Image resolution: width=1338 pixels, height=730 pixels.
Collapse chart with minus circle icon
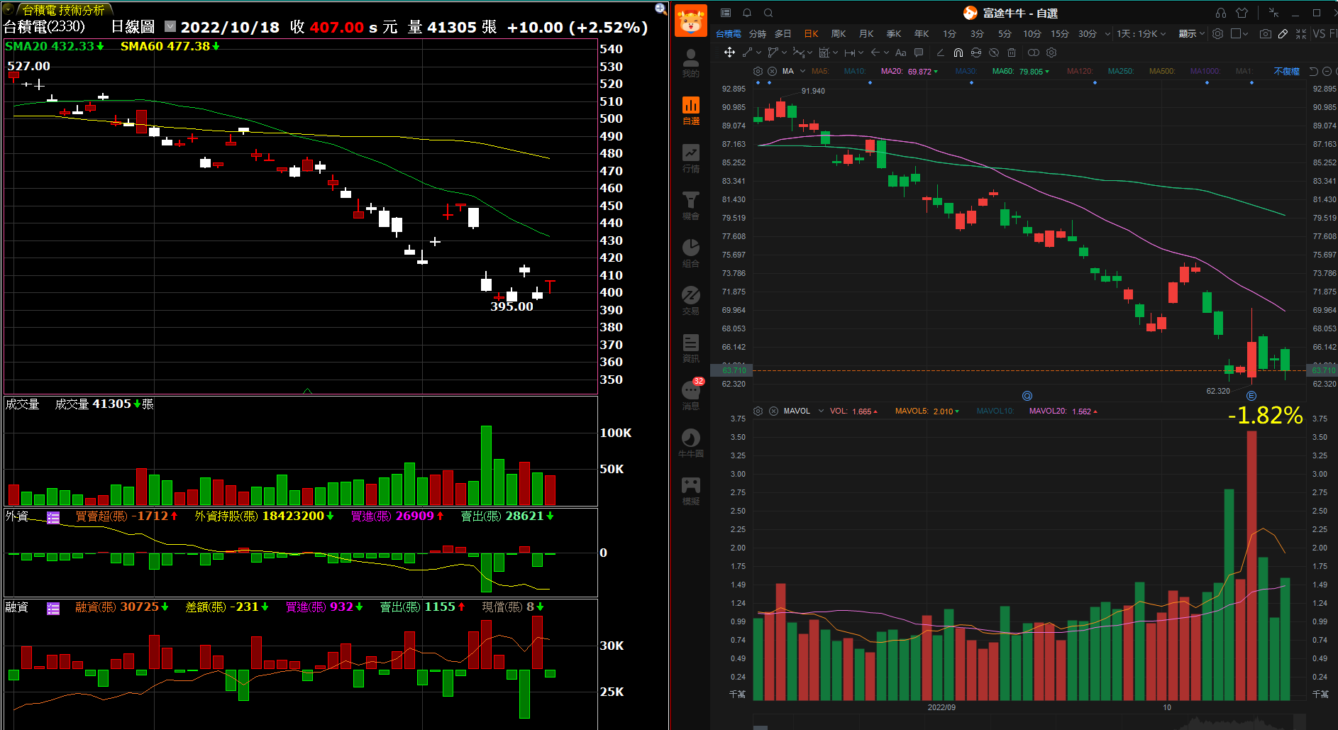[1327, 71]
